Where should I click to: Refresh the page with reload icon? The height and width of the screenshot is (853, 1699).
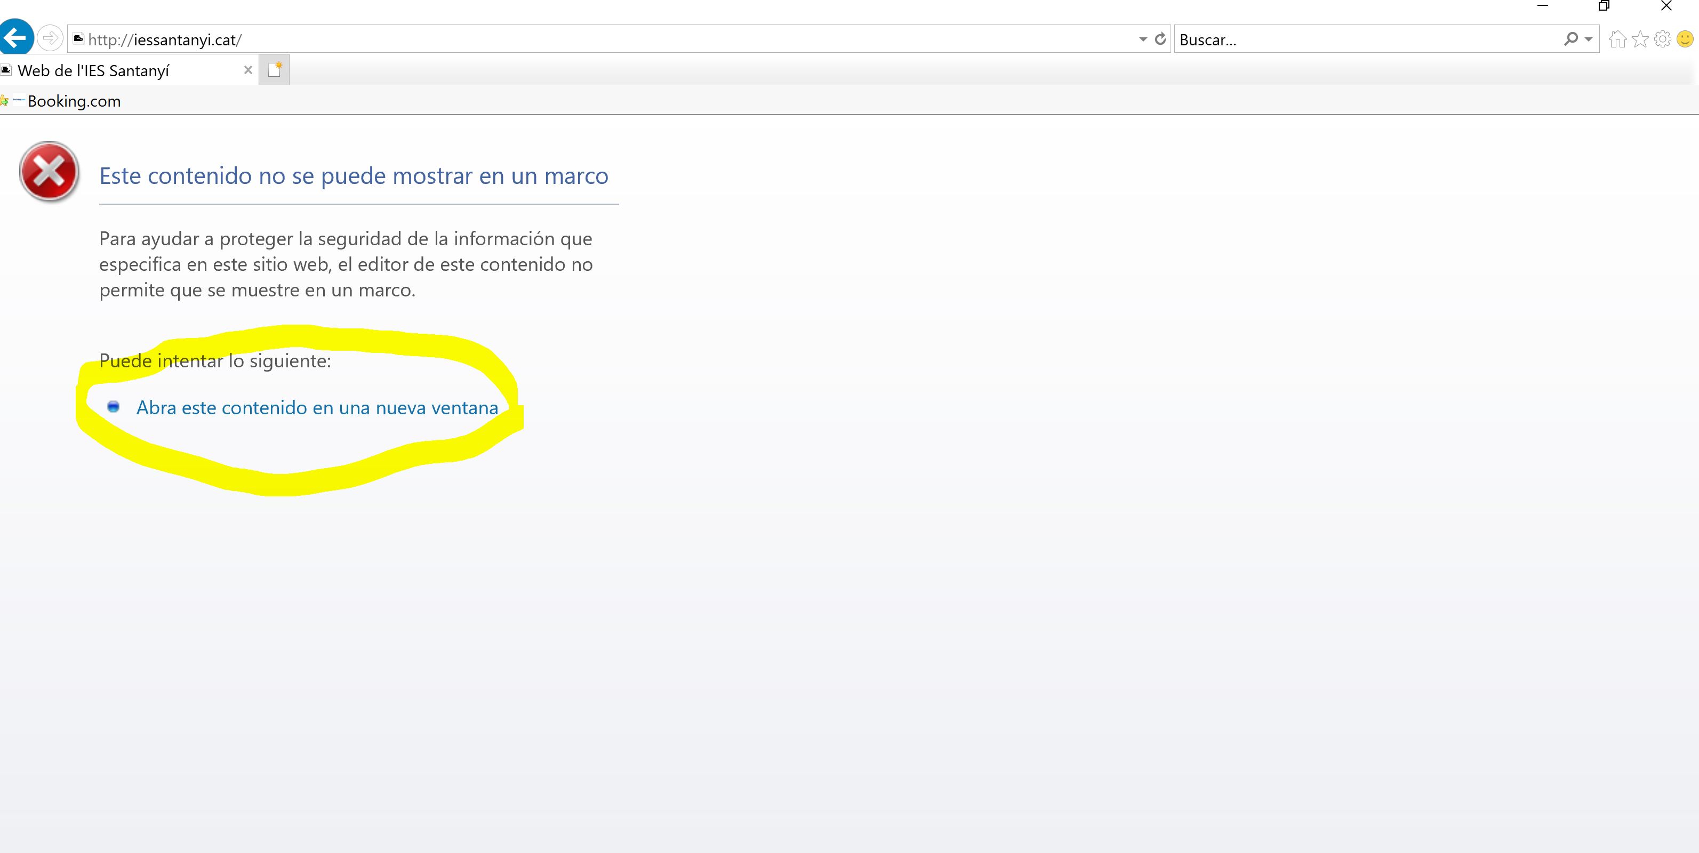[1160, 39]
